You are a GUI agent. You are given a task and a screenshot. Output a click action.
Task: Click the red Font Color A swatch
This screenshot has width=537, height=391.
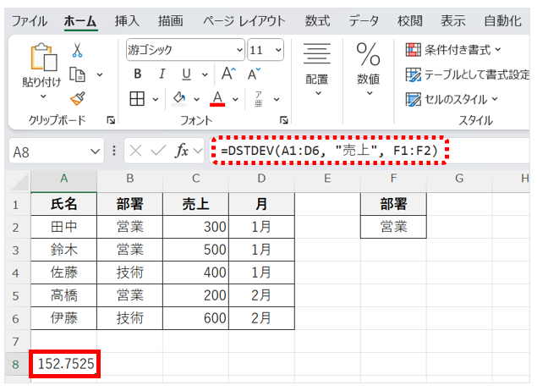coord(217,99)
